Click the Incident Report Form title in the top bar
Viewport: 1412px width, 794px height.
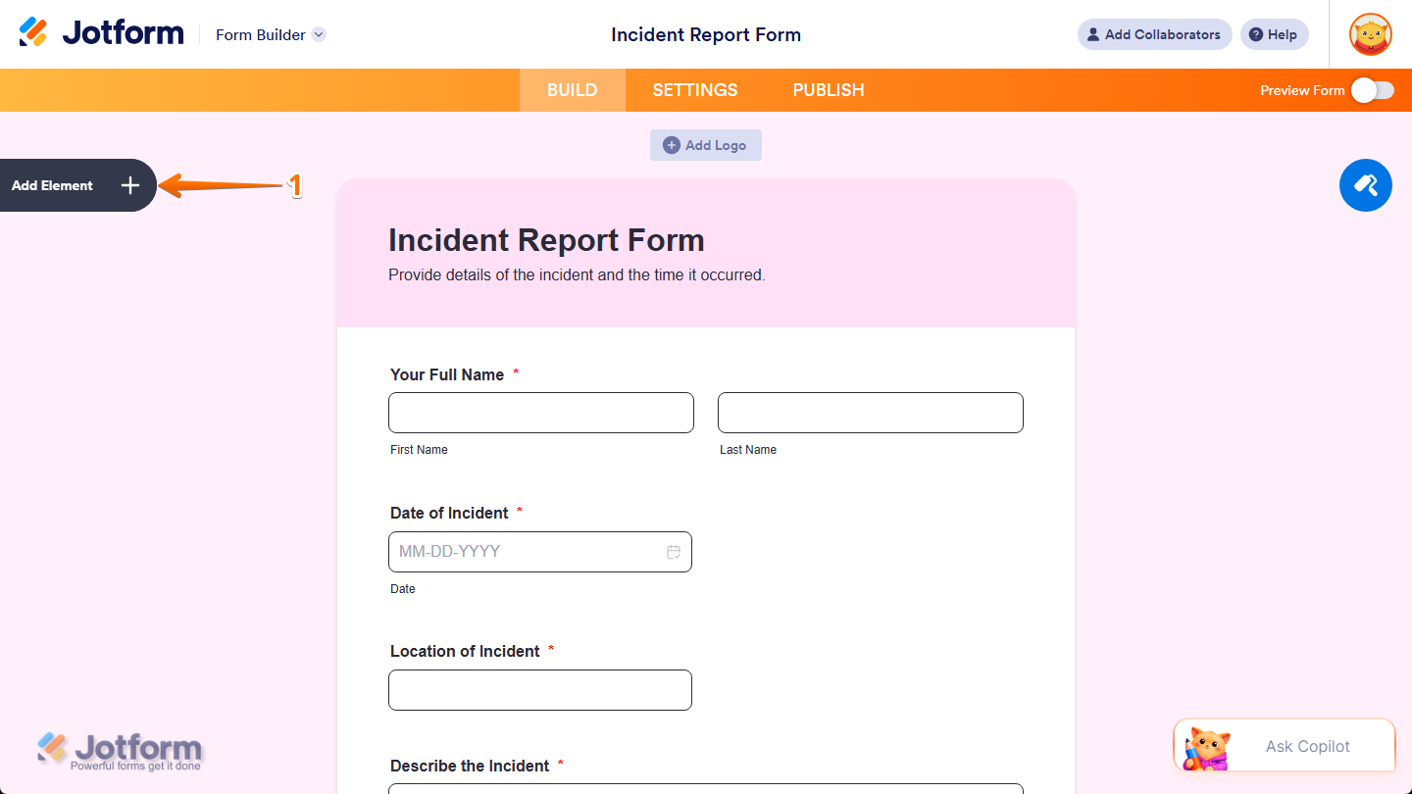pos(706,34)
